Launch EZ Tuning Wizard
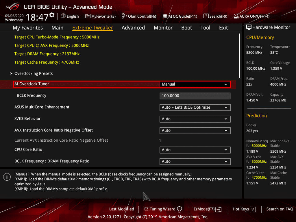 click(x=163, y=209)
